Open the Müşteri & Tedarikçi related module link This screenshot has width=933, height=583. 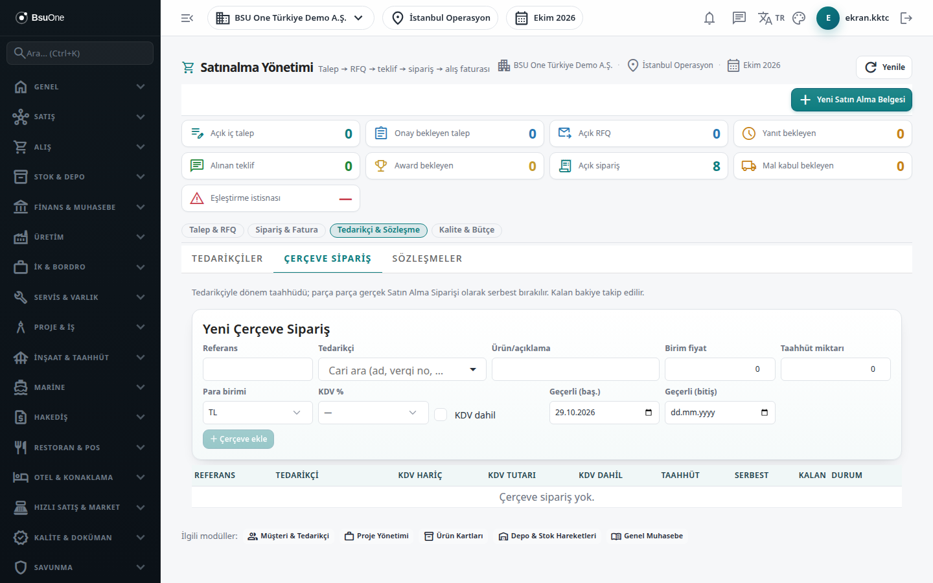(288, 536)
